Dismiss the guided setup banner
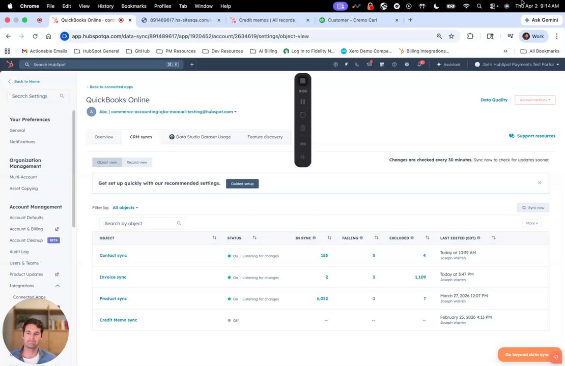Viewport: 565px width, 366px height. coord(540,183)
